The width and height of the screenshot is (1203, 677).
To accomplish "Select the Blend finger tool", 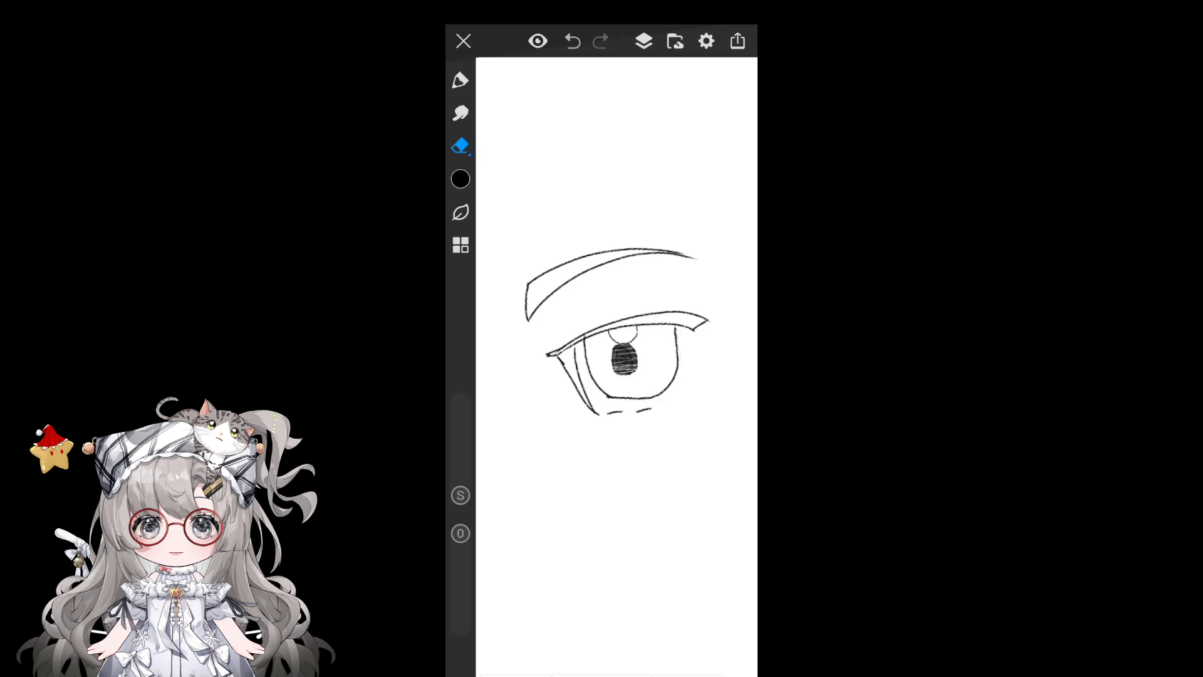I will 461,113.
